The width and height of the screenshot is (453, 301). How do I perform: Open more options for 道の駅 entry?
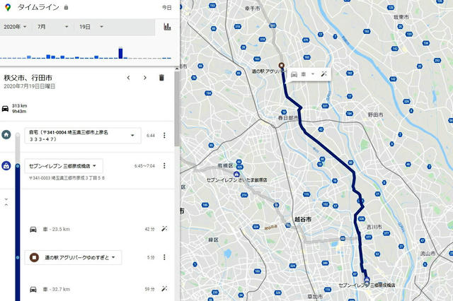[x=164, y=257]
